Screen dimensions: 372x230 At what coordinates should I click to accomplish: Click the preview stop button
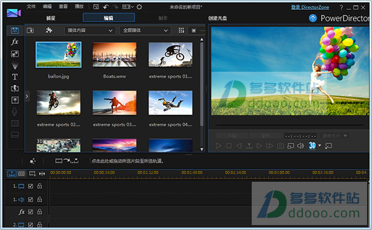click(229, 146)
